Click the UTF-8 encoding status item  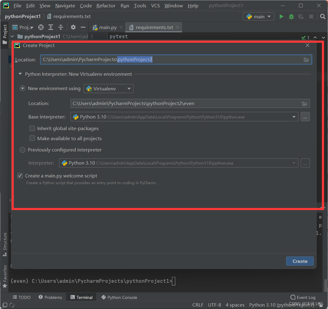click(x=214, y=305)
